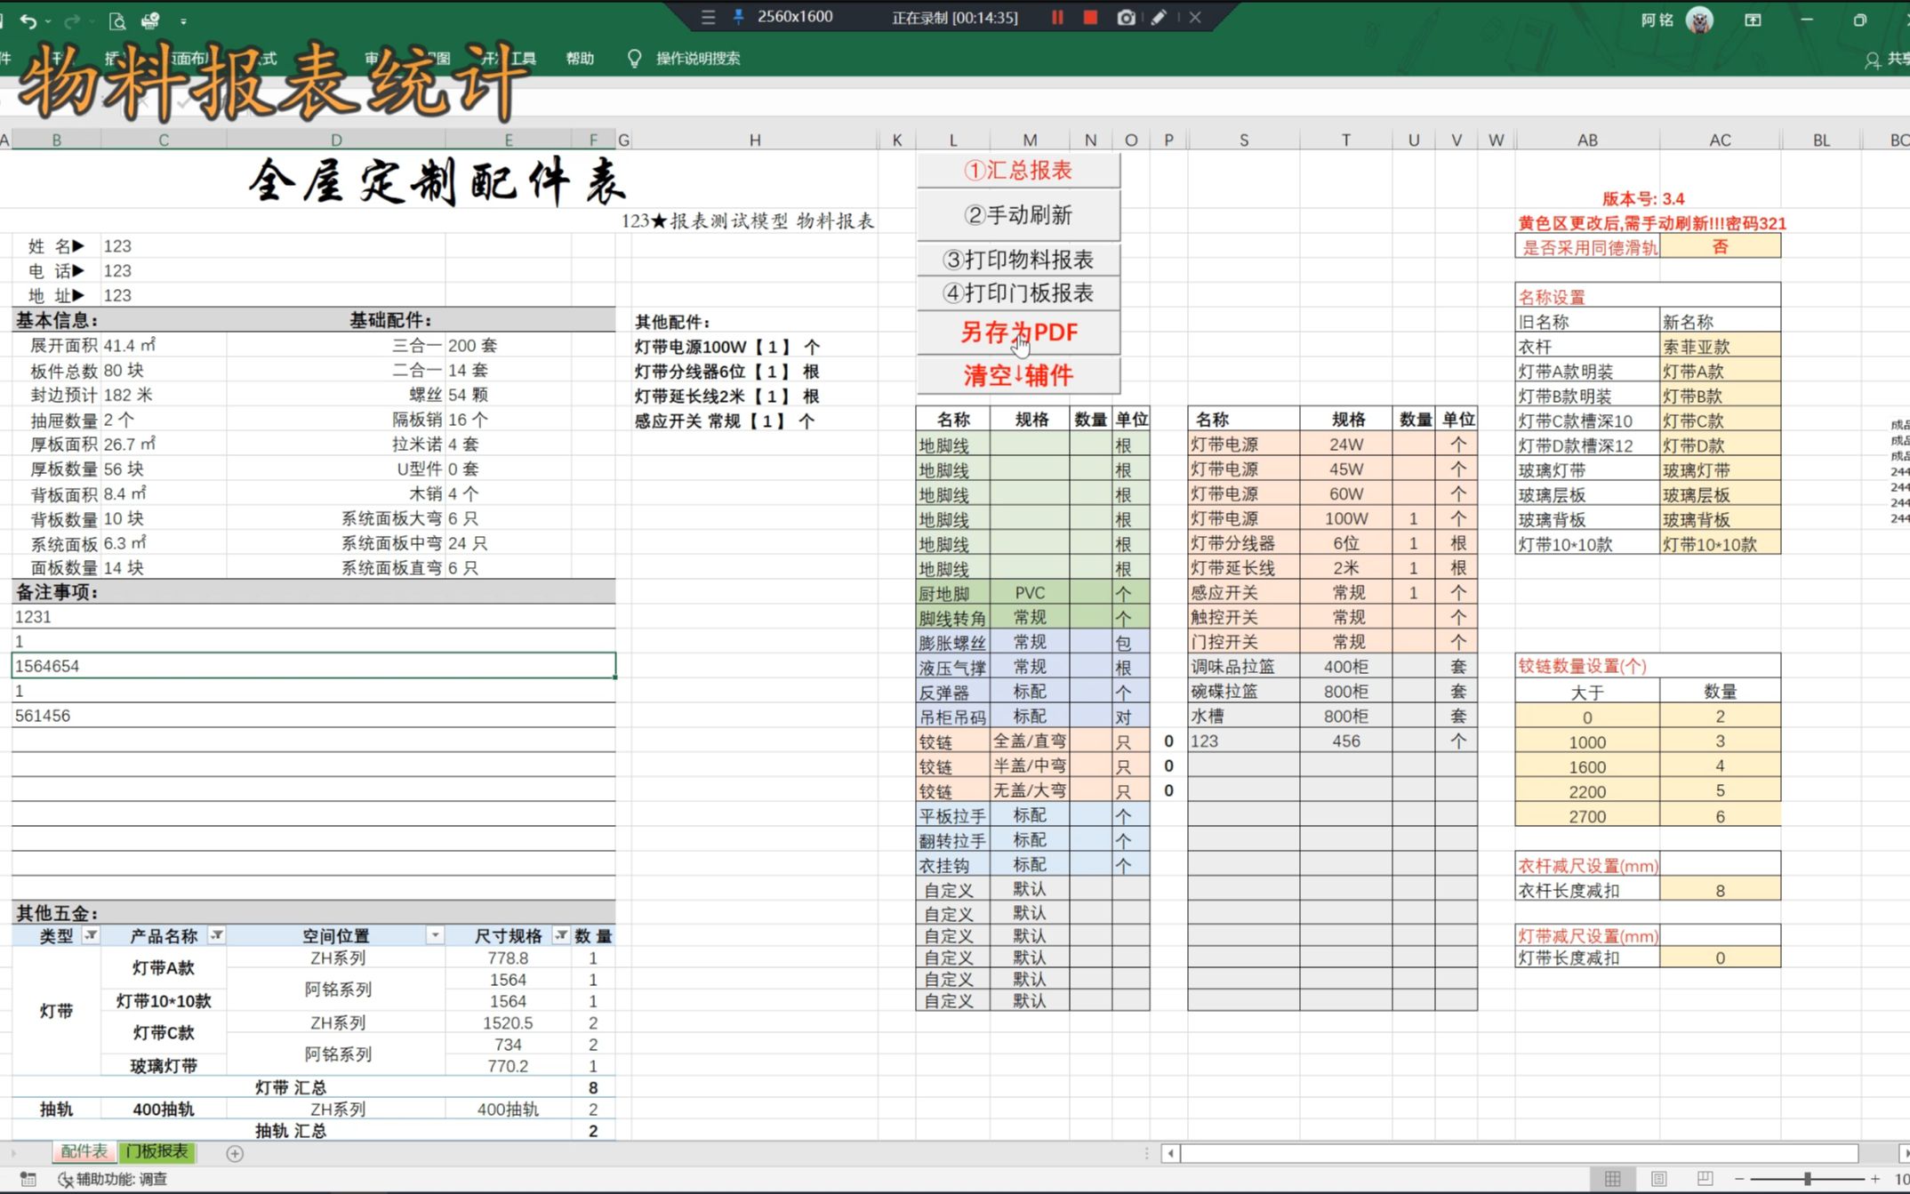This screenshot has height=1194, width=1910.
Task: Open filter dropdown on 类型 column
Action: pos(92,935)
